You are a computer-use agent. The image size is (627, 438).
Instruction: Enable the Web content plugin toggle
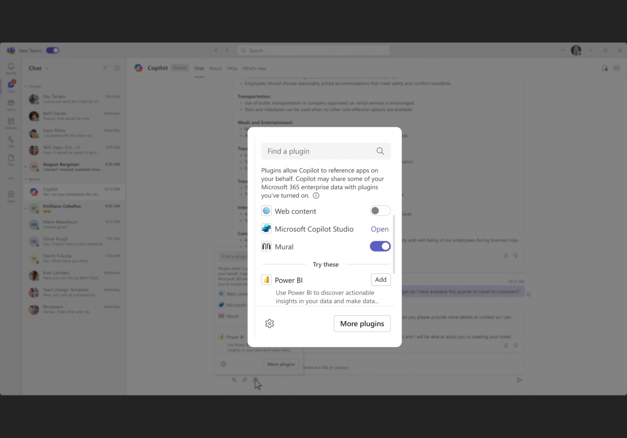pyautogui.click(x=380, y=211)
